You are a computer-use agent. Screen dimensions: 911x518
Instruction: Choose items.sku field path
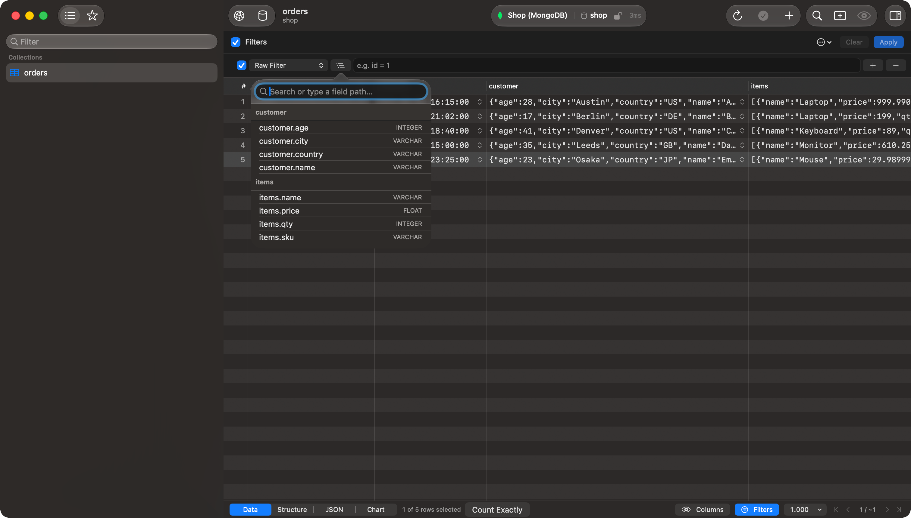coord(341,237)
